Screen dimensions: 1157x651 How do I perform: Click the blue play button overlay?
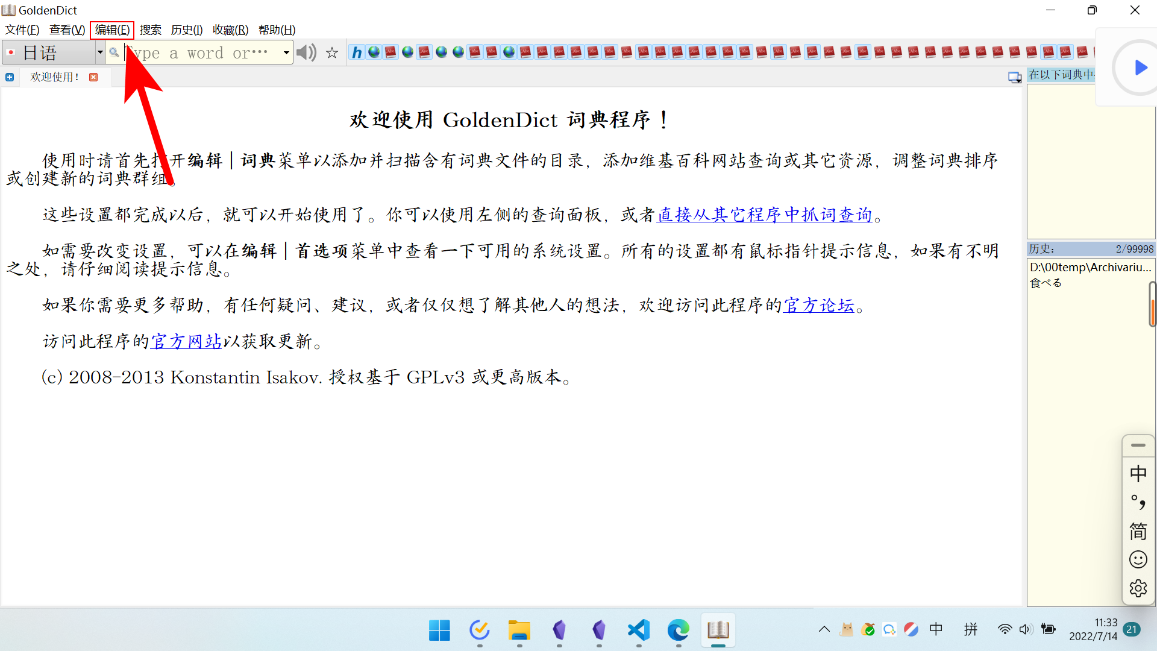coord(1140,68)
